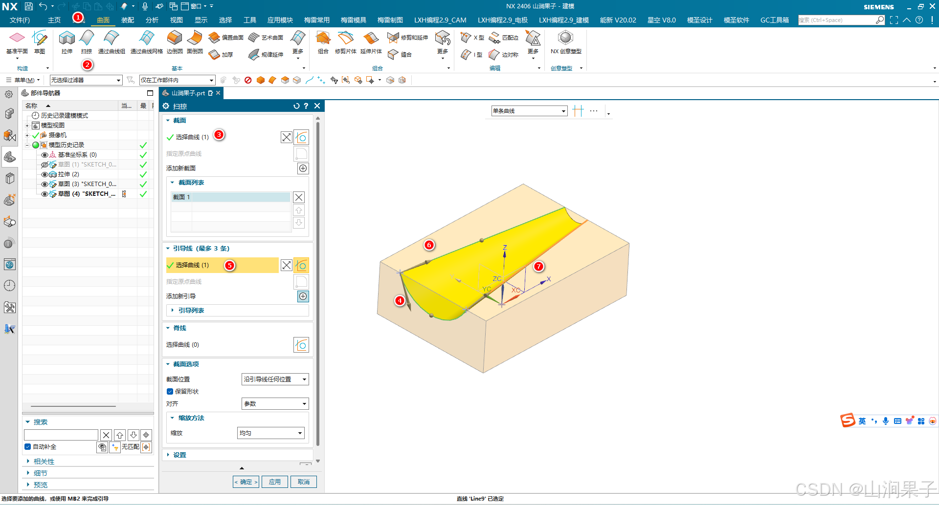Open the 通过曲线网格 tool
Image resolution: width=939 pixels, height=505 pixels.
point(147,42)
